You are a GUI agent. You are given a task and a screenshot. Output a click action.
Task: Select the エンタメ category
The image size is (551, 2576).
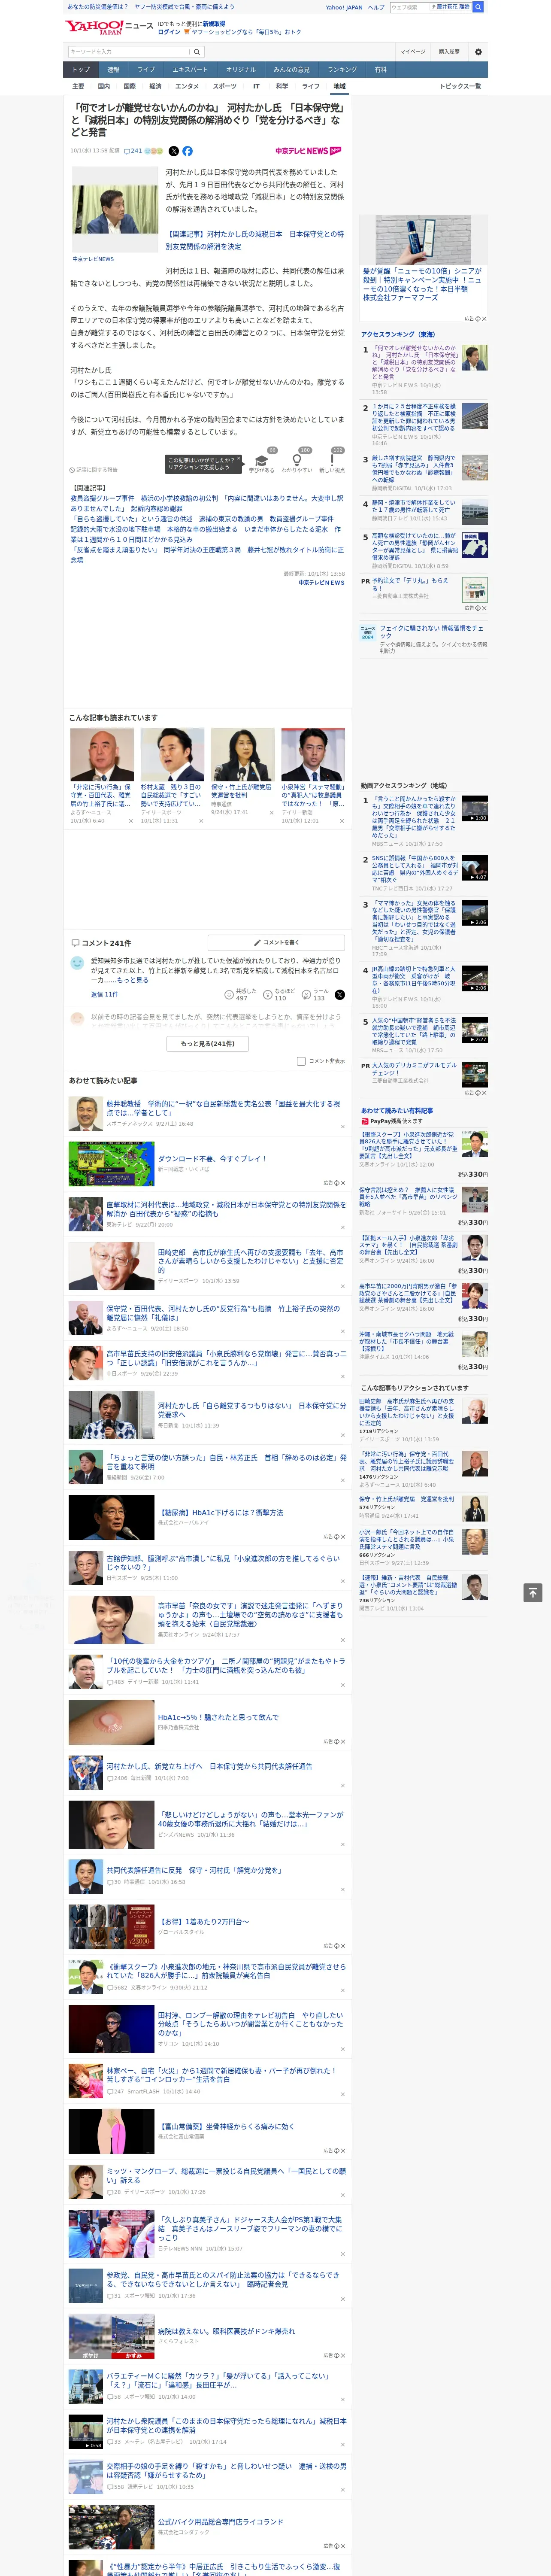187,87
